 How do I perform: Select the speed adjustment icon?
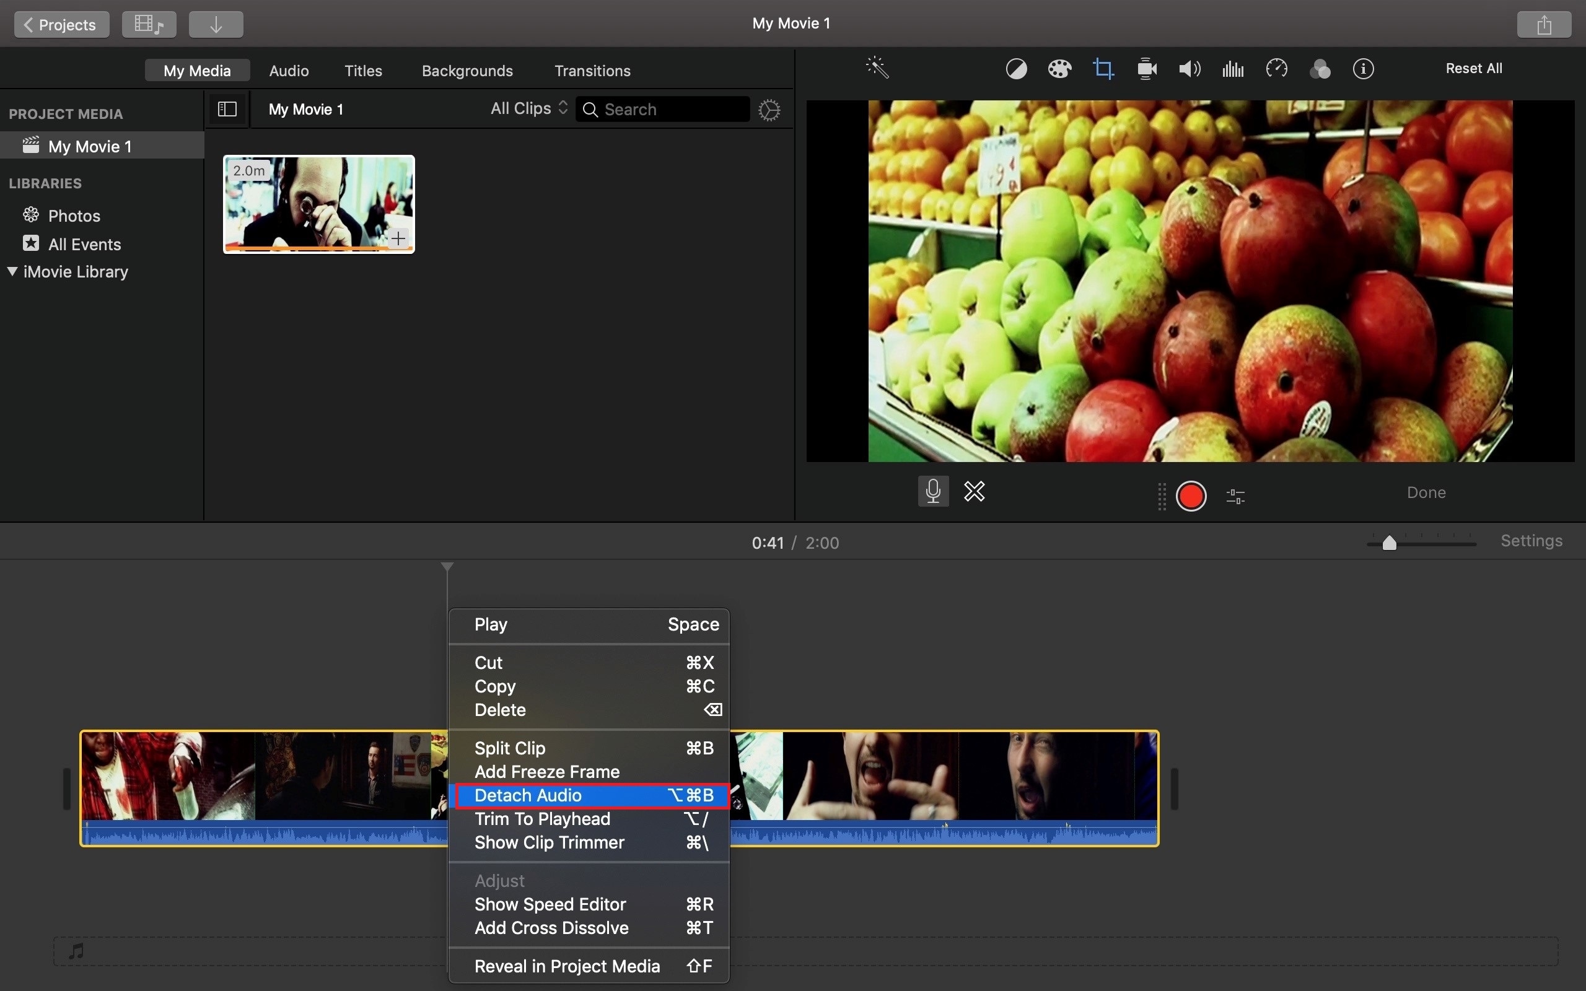[1276, 69]
